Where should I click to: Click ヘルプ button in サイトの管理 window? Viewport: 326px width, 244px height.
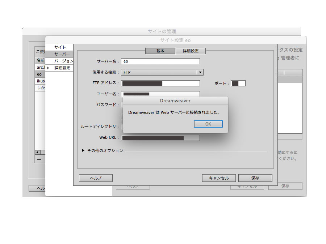point(37,188)
